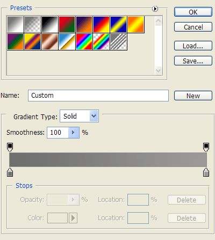215x240 pixels.
Task: Select the orange, yellow, orange gradient preset
Action: pyautogui.click(x=136, y=25)
